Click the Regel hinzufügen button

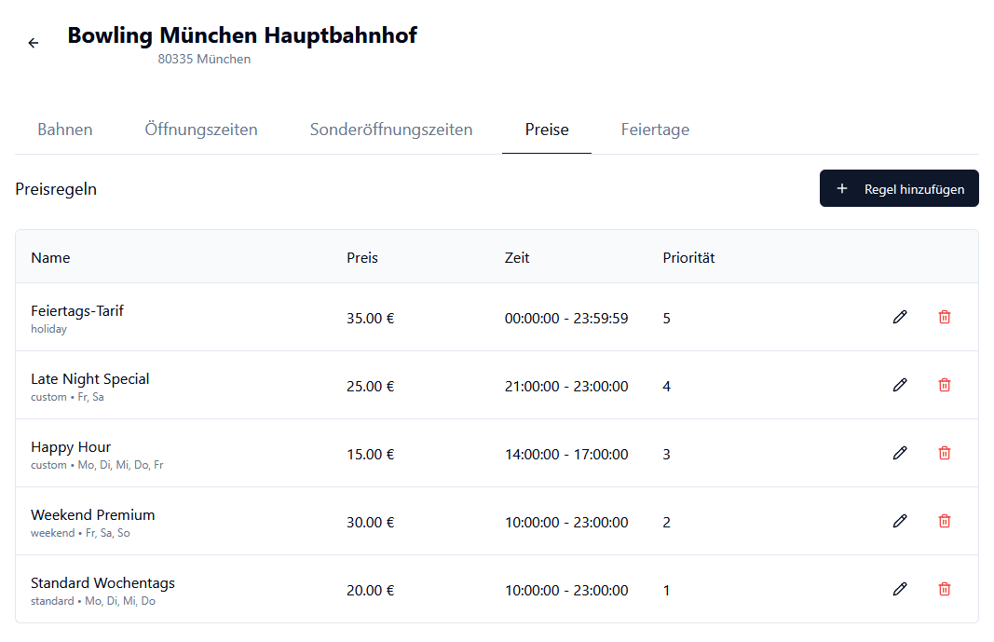point(898,188)
